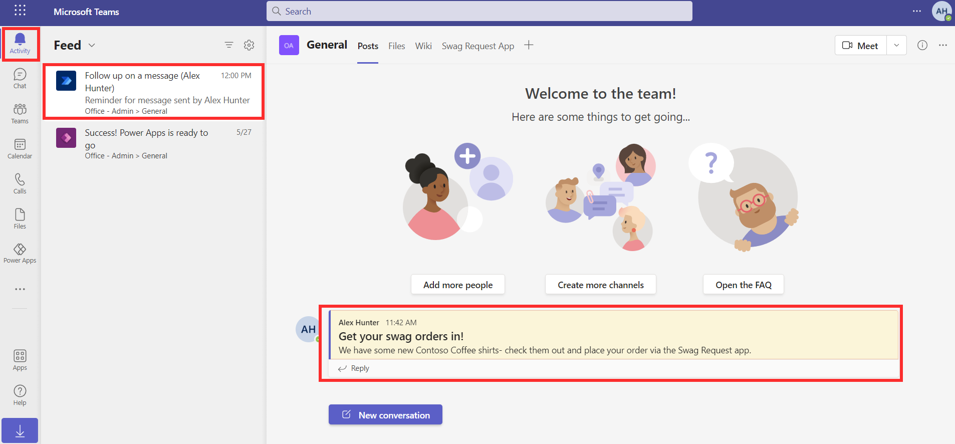The image size is (955, 444).
Task: Open the Apps store
Action: (20, 361)
